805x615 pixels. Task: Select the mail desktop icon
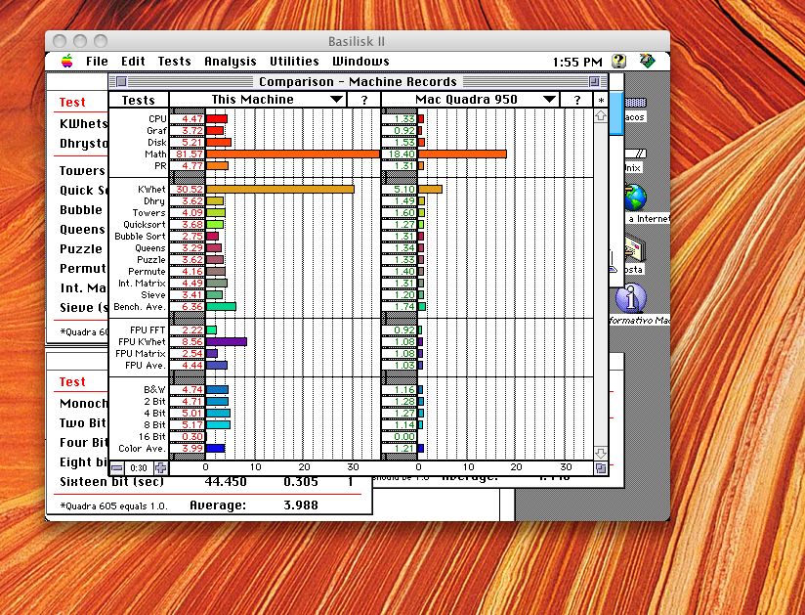(635, 248)
